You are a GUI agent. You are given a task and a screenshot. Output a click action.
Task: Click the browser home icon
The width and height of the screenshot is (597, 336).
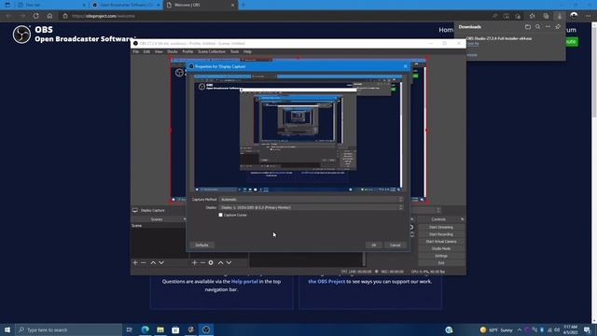(49, 16)
